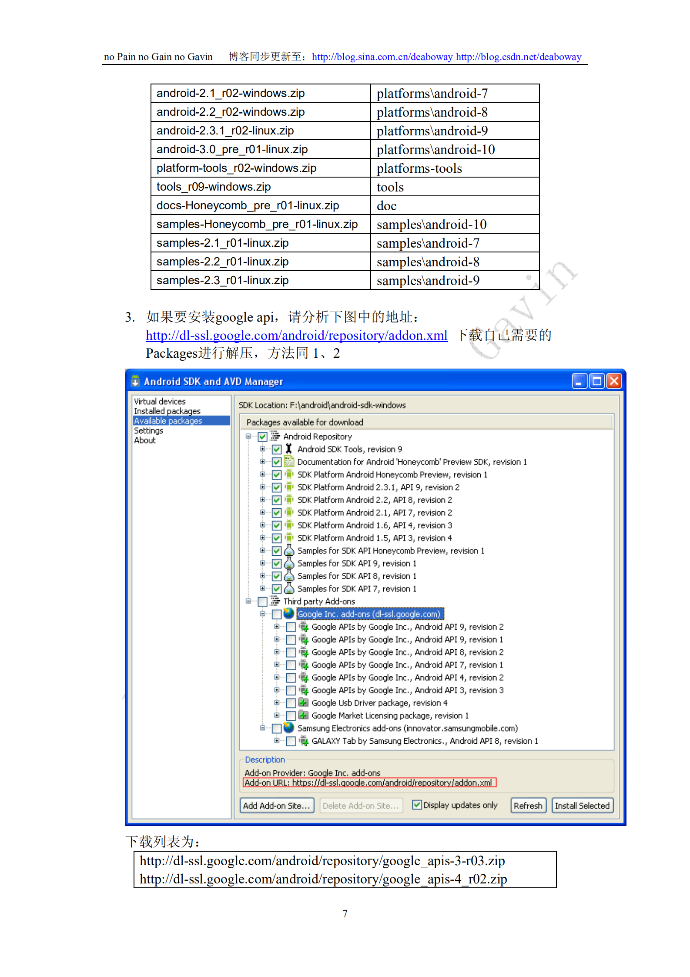Select the google_apis-4_r02.zip URL line
The image size is (690, 977).
[323, 878]
